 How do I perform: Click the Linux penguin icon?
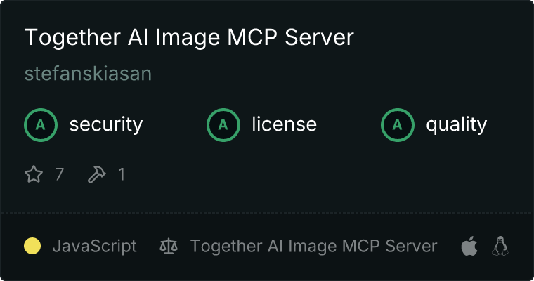pos(500,246)
